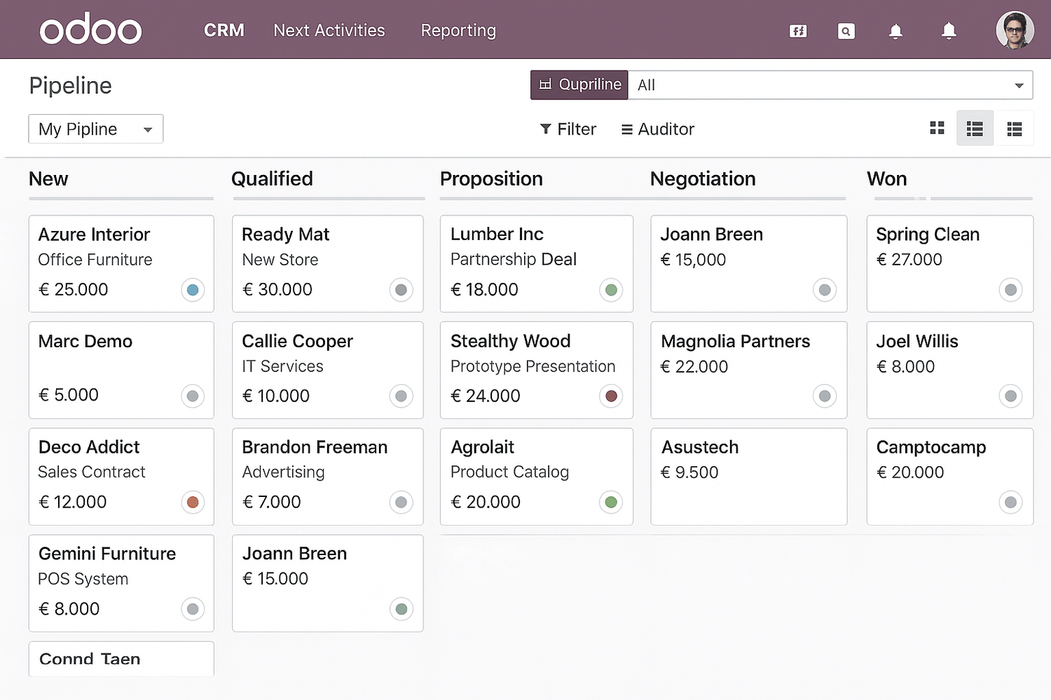Select the Qualified column header

[x=272, y=178]
